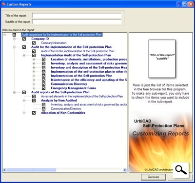This screenshot has height=183, width=195.
Task: Select Analysis by Item Audited item
Action: point(59,101)
